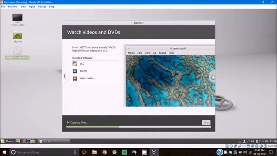Open the VirtualBox Input menu
The image size is (277, 156).
pos(32,6)
